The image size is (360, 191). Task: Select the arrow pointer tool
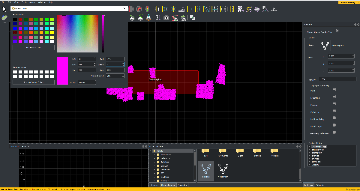[x=4, y=9]
